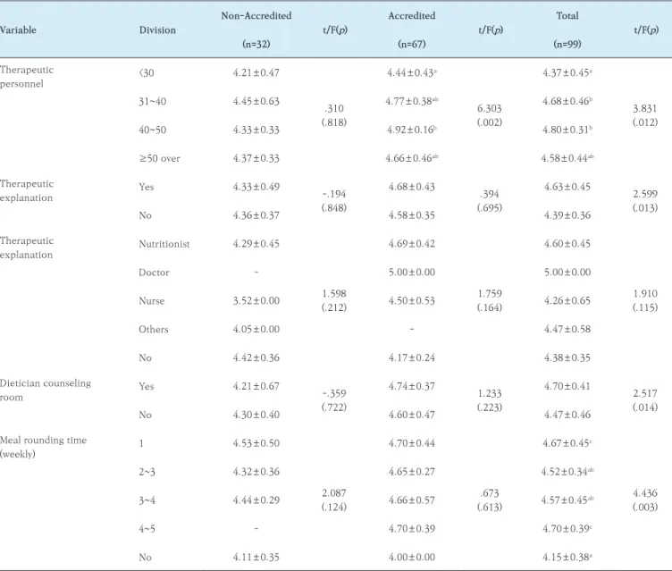Click the '2~3' meal rounding division
Screen dimensions: 672x571
(x=147, y=472)
